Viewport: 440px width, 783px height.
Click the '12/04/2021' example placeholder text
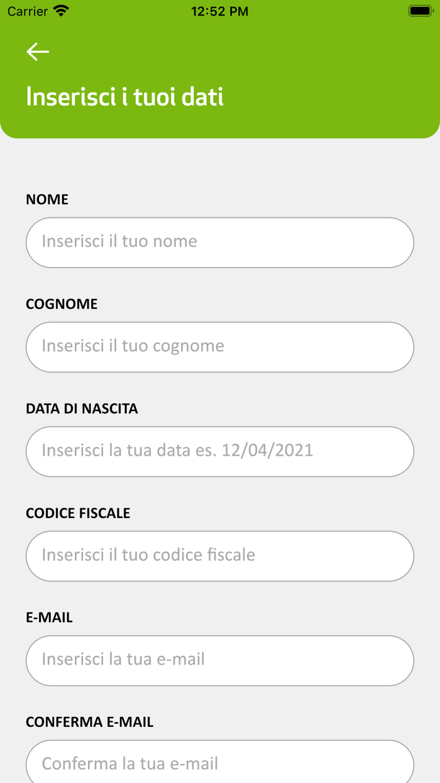pos(267,451)
